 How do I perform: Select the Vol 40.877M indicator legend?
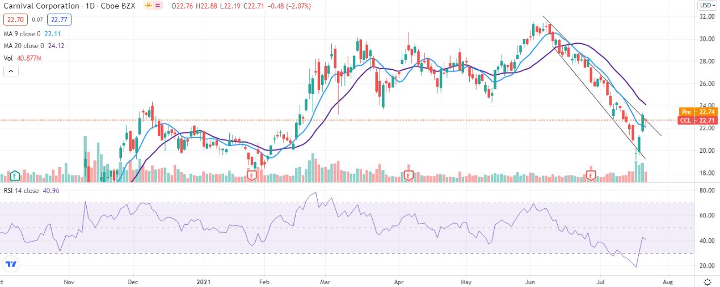(x=24, y=57)
